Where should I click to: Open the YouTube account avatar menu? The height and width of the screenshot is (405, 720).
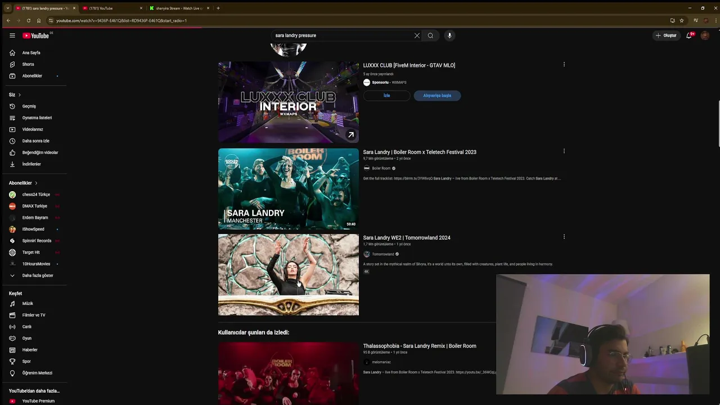(x=705, y=35)
